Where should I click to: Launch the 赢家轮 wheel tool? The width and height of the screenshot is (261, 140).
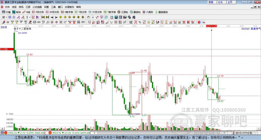click(x=135, y=12)
